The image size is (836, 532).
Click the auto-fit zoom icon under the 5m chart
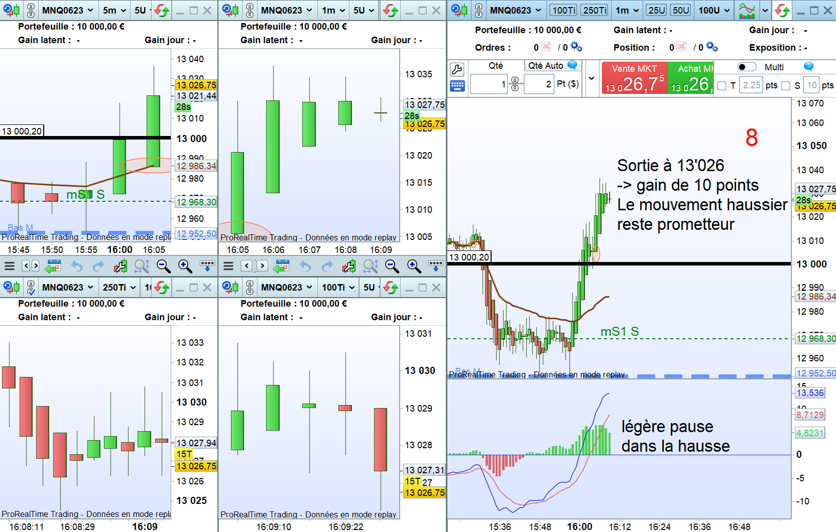click(142, 266)
